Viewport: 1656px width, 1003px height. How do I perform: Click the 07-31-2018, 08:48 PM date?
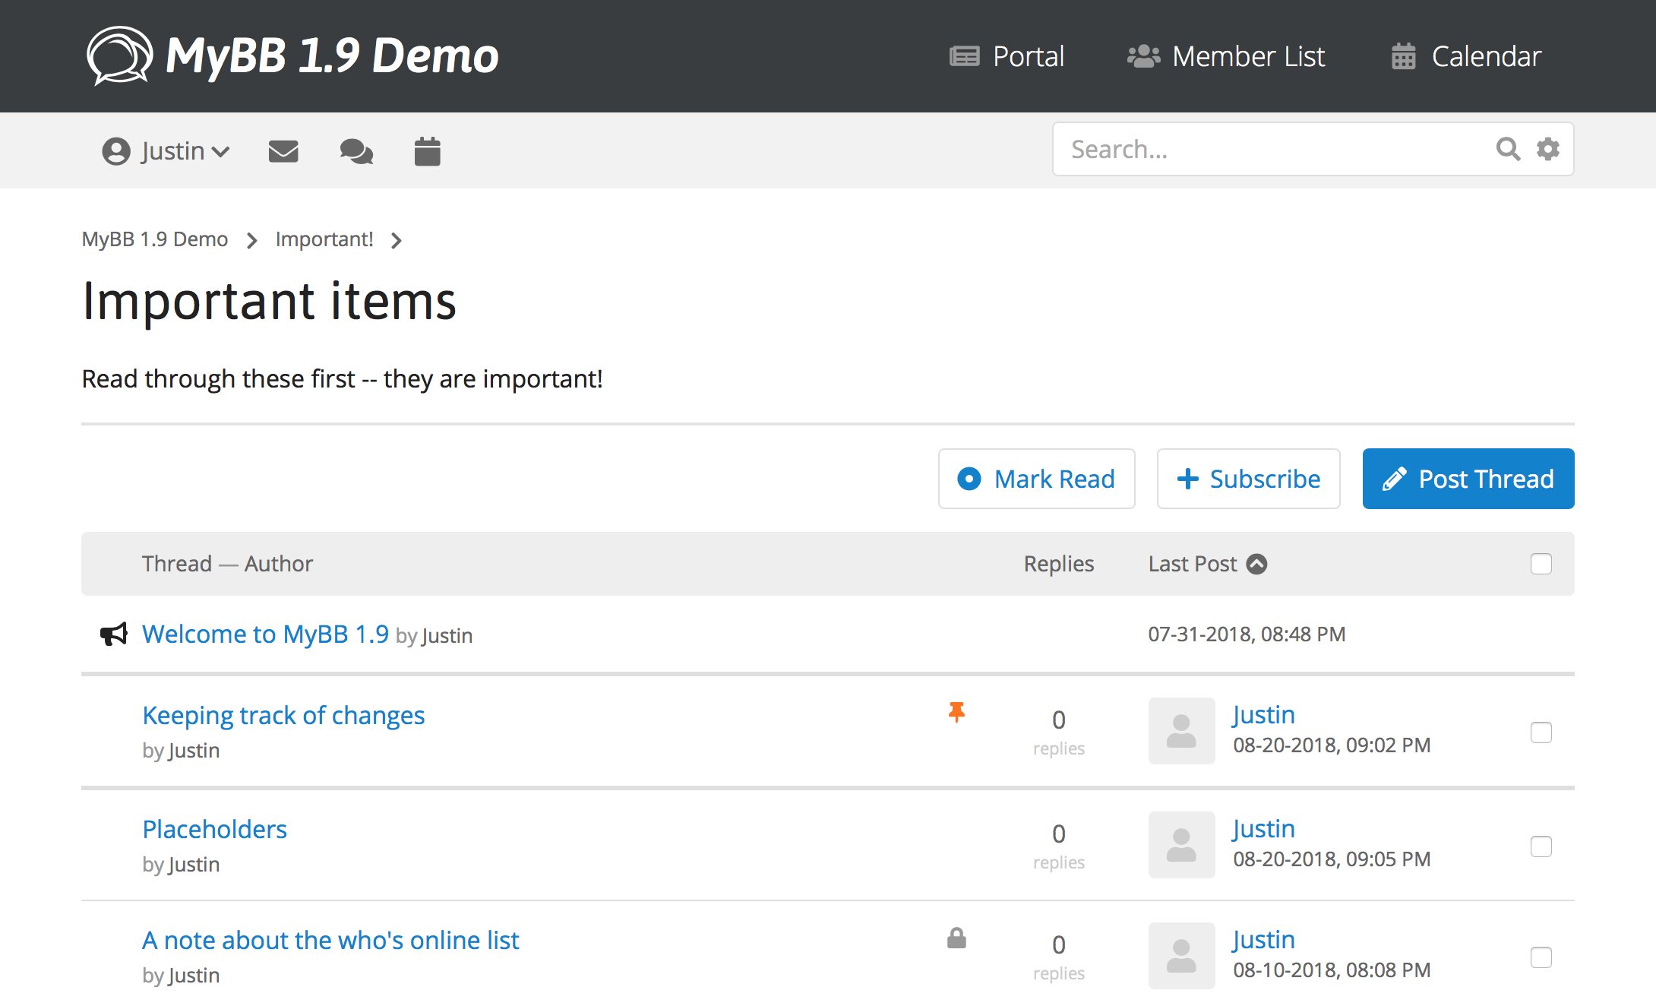[x=1247, y=634]
